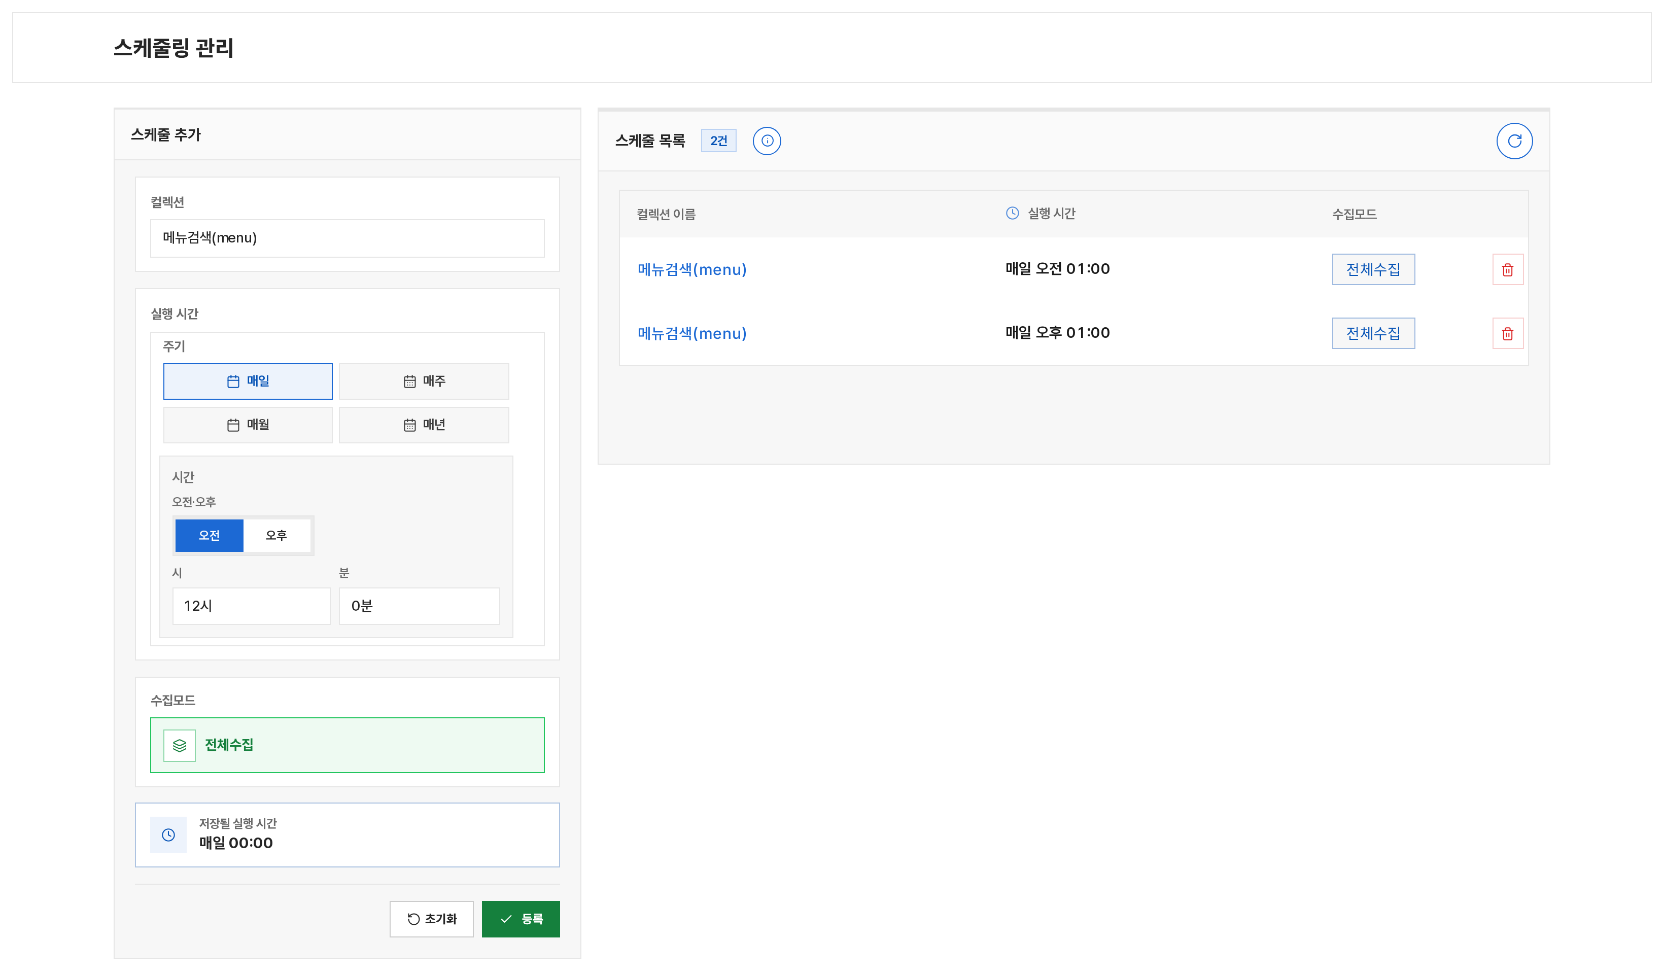
Task: Refresh the schedule list
Action: pos(1514,141)
